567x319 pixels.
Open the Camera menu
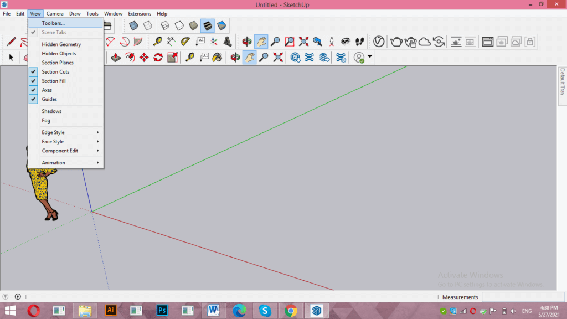click(x=55, y=13)
